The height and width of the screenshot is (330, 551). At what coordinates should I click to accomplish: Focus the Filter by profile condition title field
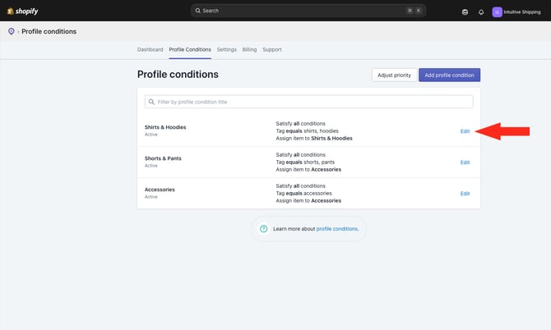tap(309, 102)
